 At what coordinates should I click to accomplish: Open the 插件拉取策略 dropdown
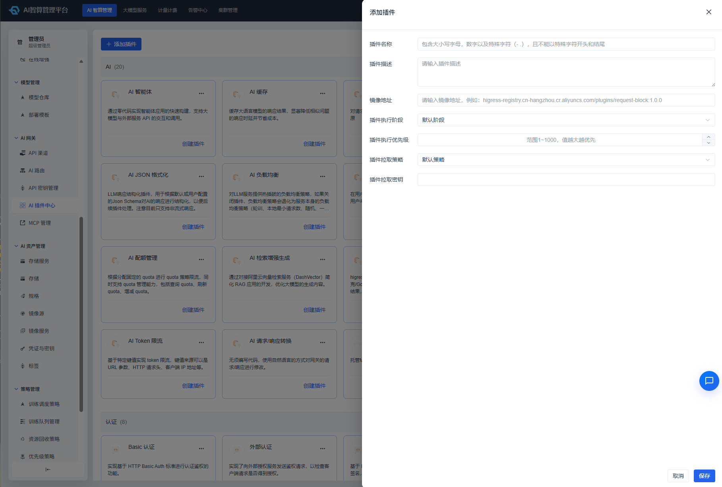click(x=566, y=160)
